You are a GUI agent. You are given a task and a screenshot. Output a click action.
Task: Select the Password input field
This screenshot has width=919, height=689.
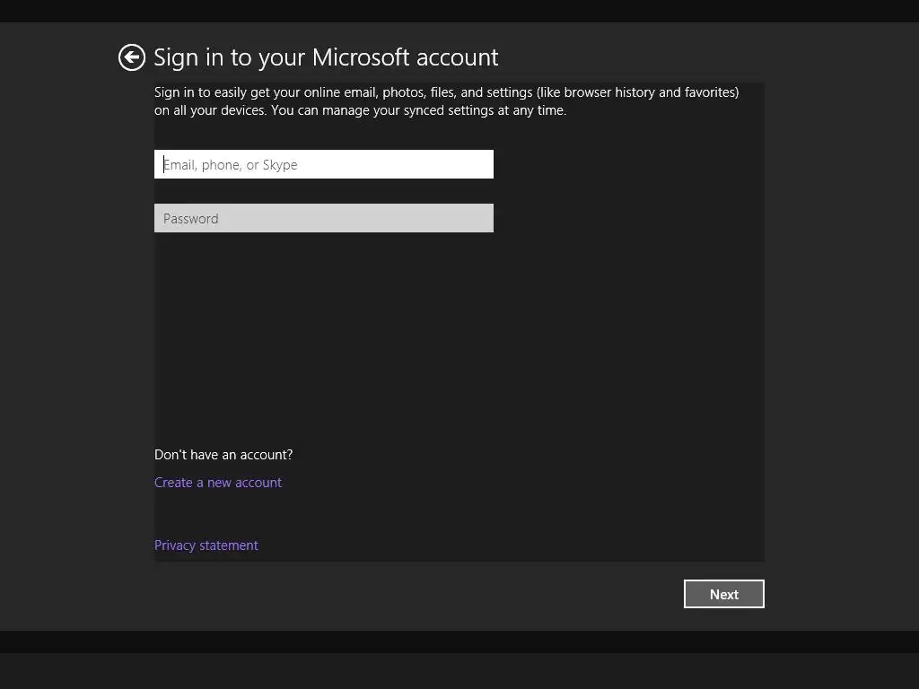click(x=323, y=218)
